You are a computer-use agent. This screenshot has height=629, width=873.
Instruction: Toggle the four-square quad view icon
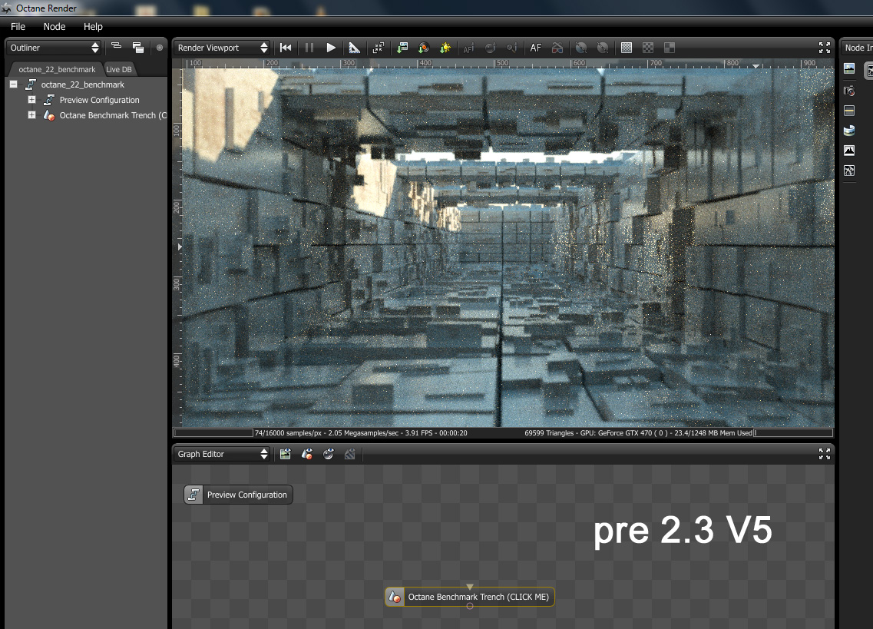pos(670,48)
